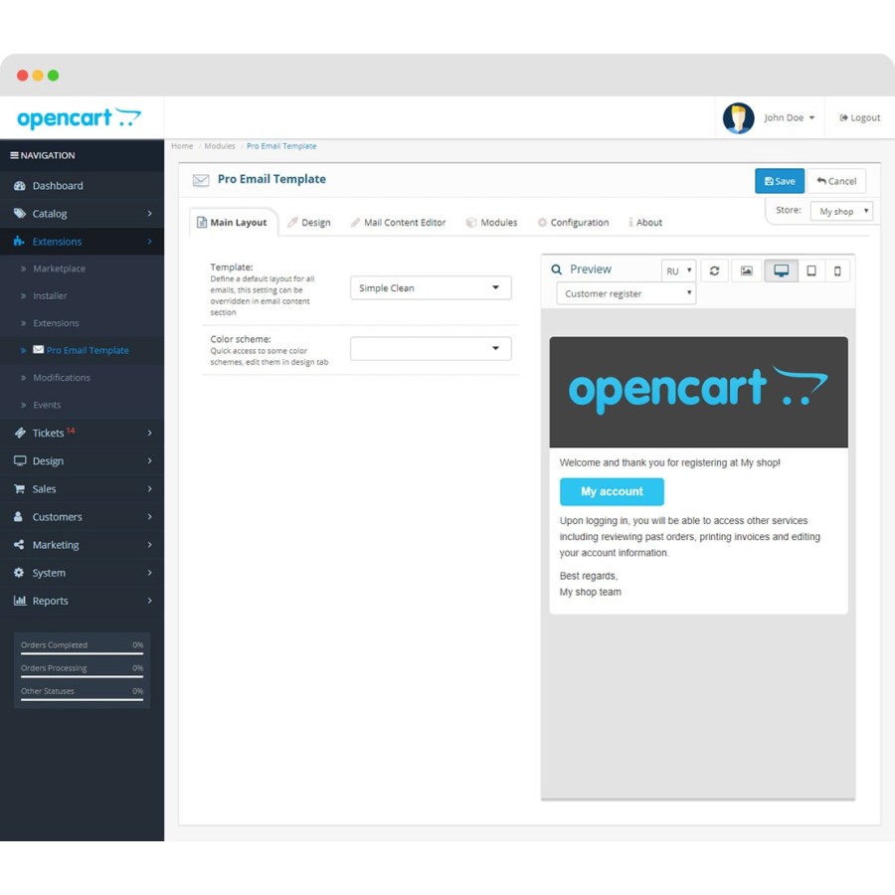Click the Customers person icon

click(x=18, y=516)
